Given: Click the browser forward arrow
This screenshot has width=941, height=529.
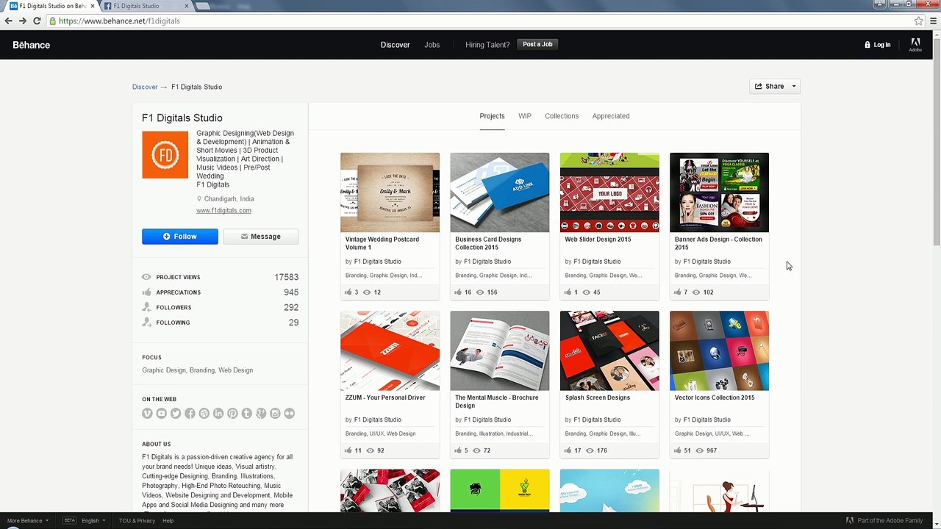Looking at the screenshot, I should tap(23, 21).
